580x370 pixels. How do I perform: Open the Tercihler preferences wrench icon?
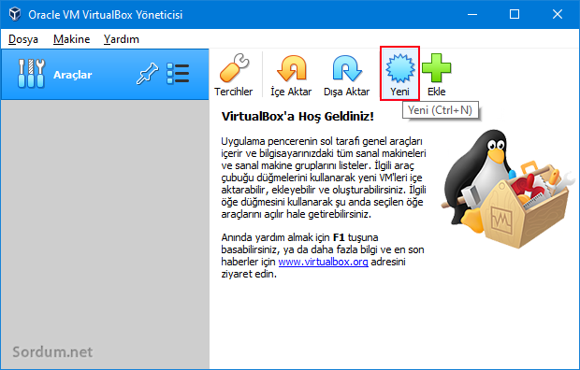click(x=234, y=75)
